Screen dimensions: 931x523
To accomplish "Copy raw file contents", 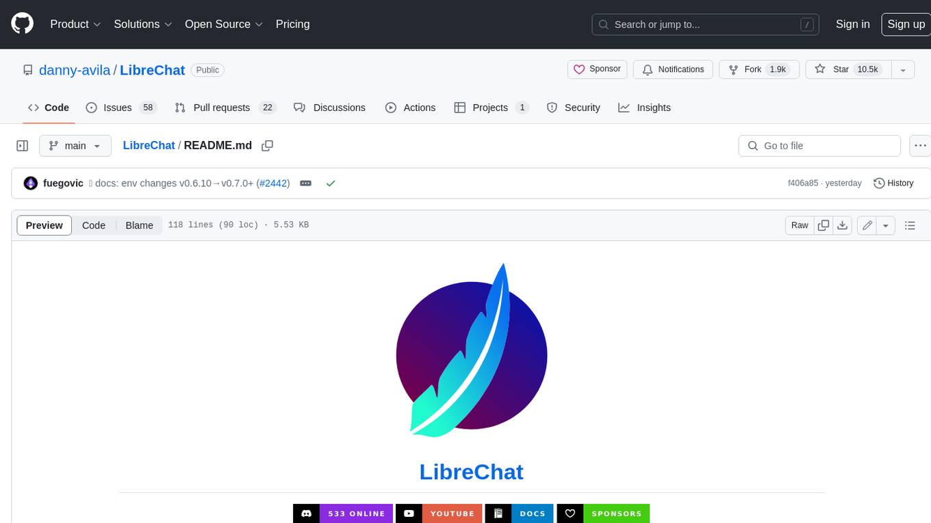I will [x=824, y=225].
